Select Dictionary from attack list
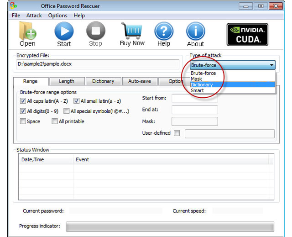 [233, 84]
